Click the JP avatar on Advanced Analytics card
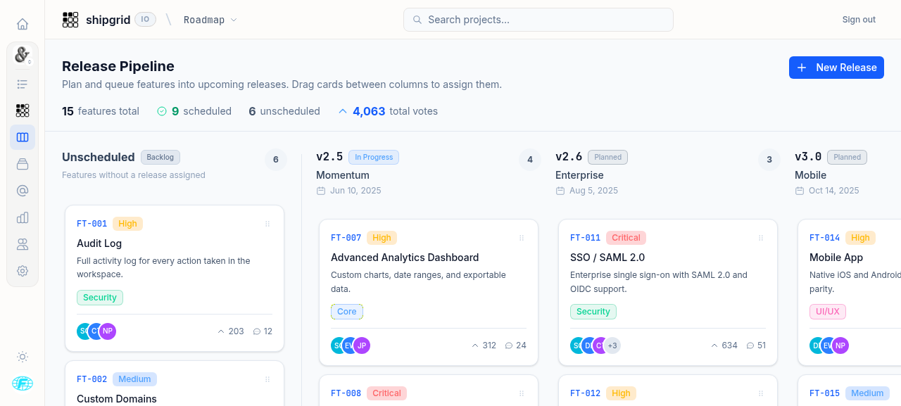The image size is (901, 406). (x=362, y=345)
